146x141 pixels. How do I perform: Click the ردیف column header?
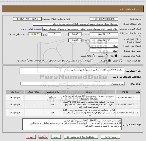(x=138, y=92)
